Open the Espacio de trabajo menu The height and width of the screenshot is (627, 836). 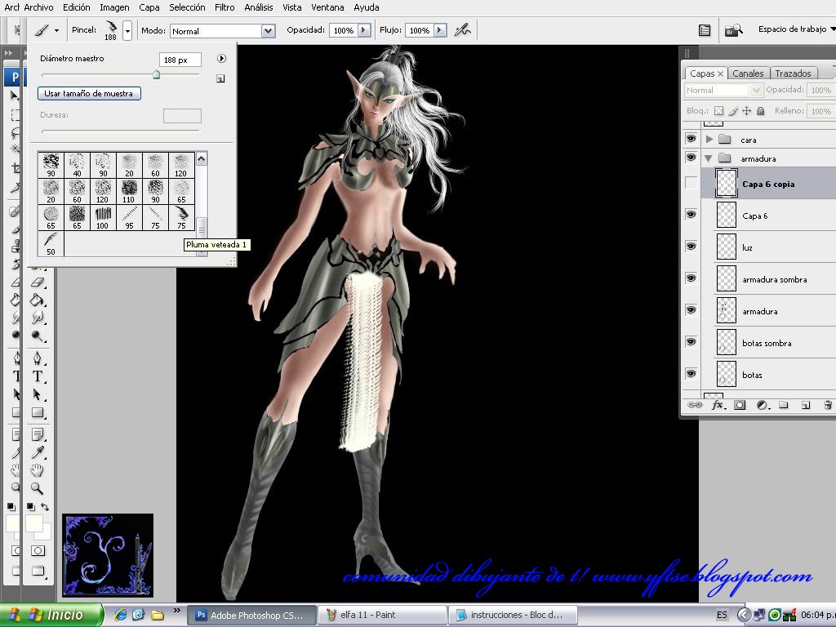pos(797,29)
